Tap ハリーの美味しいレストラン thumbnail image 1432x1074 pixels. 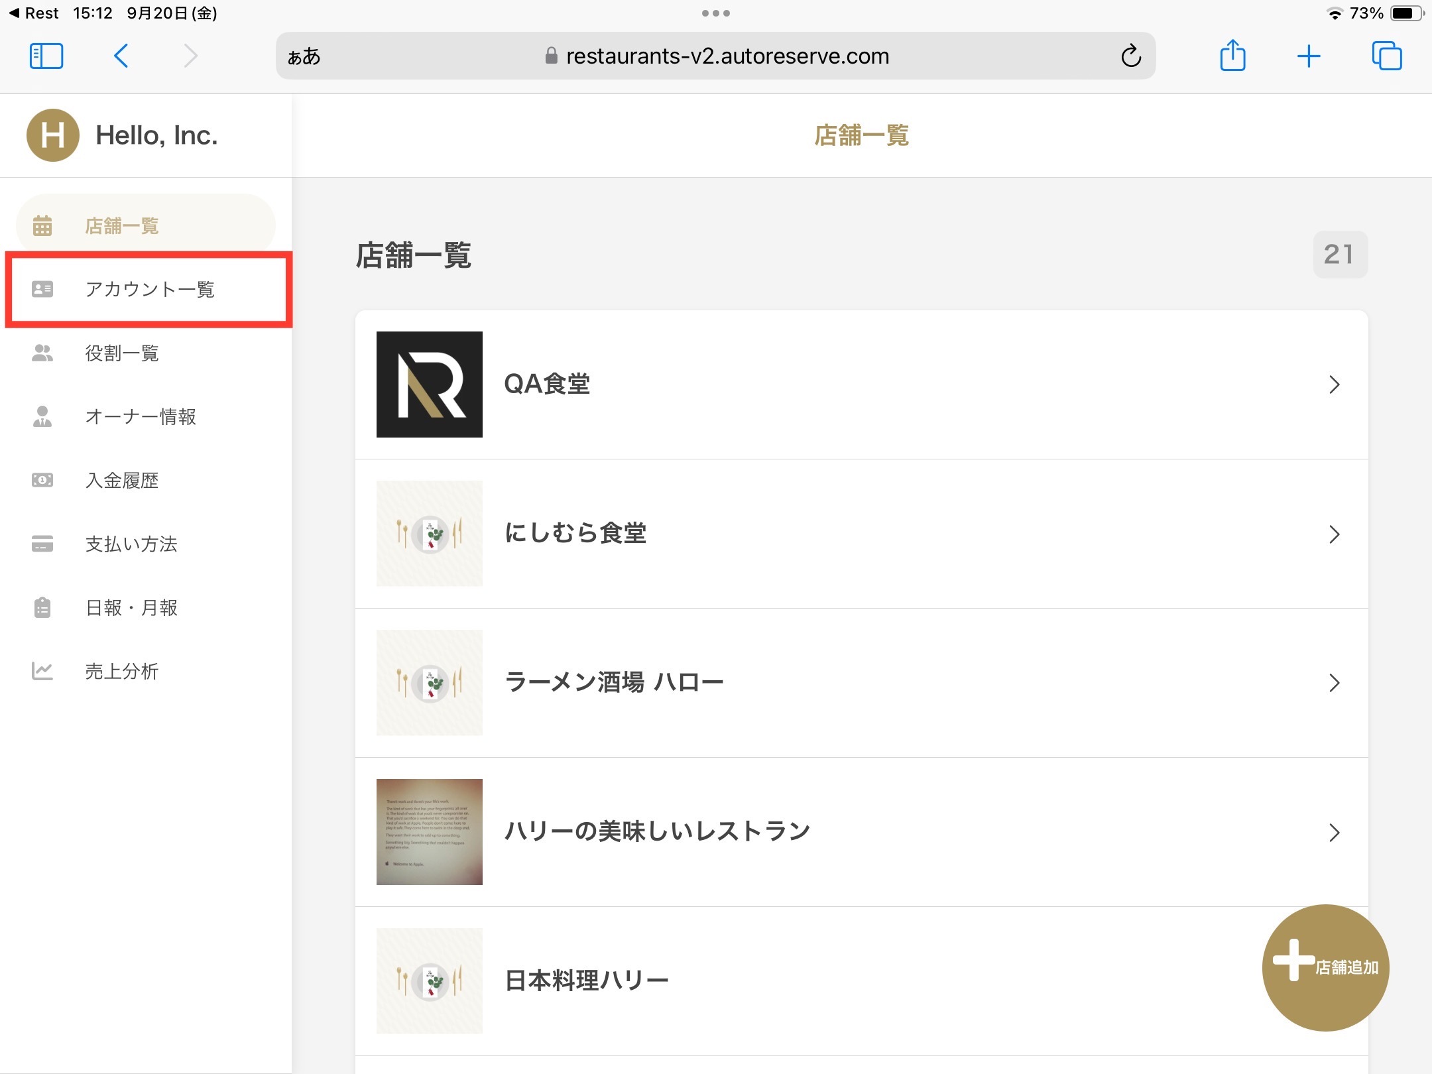(430, 832)
